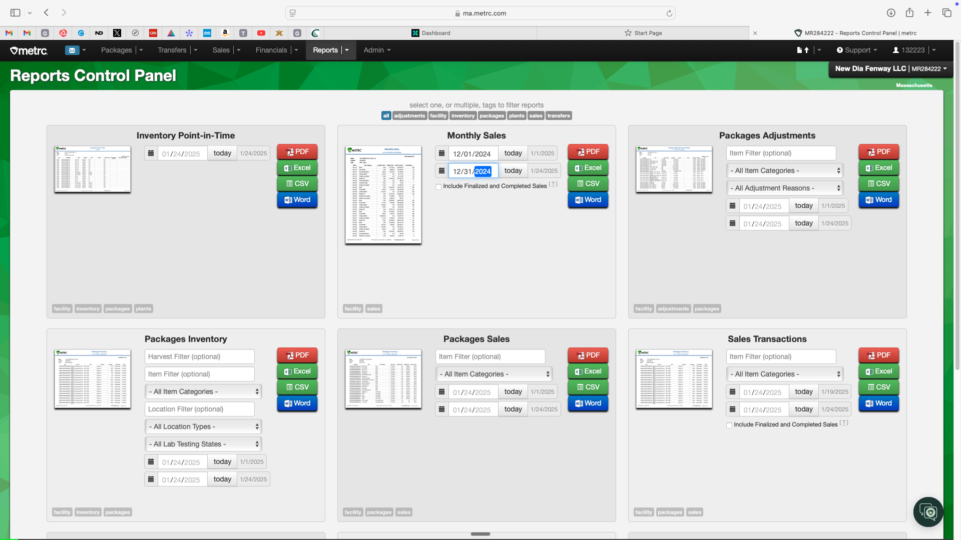
Task: Open Safari downloads icon
Action: tap(891, 13)
